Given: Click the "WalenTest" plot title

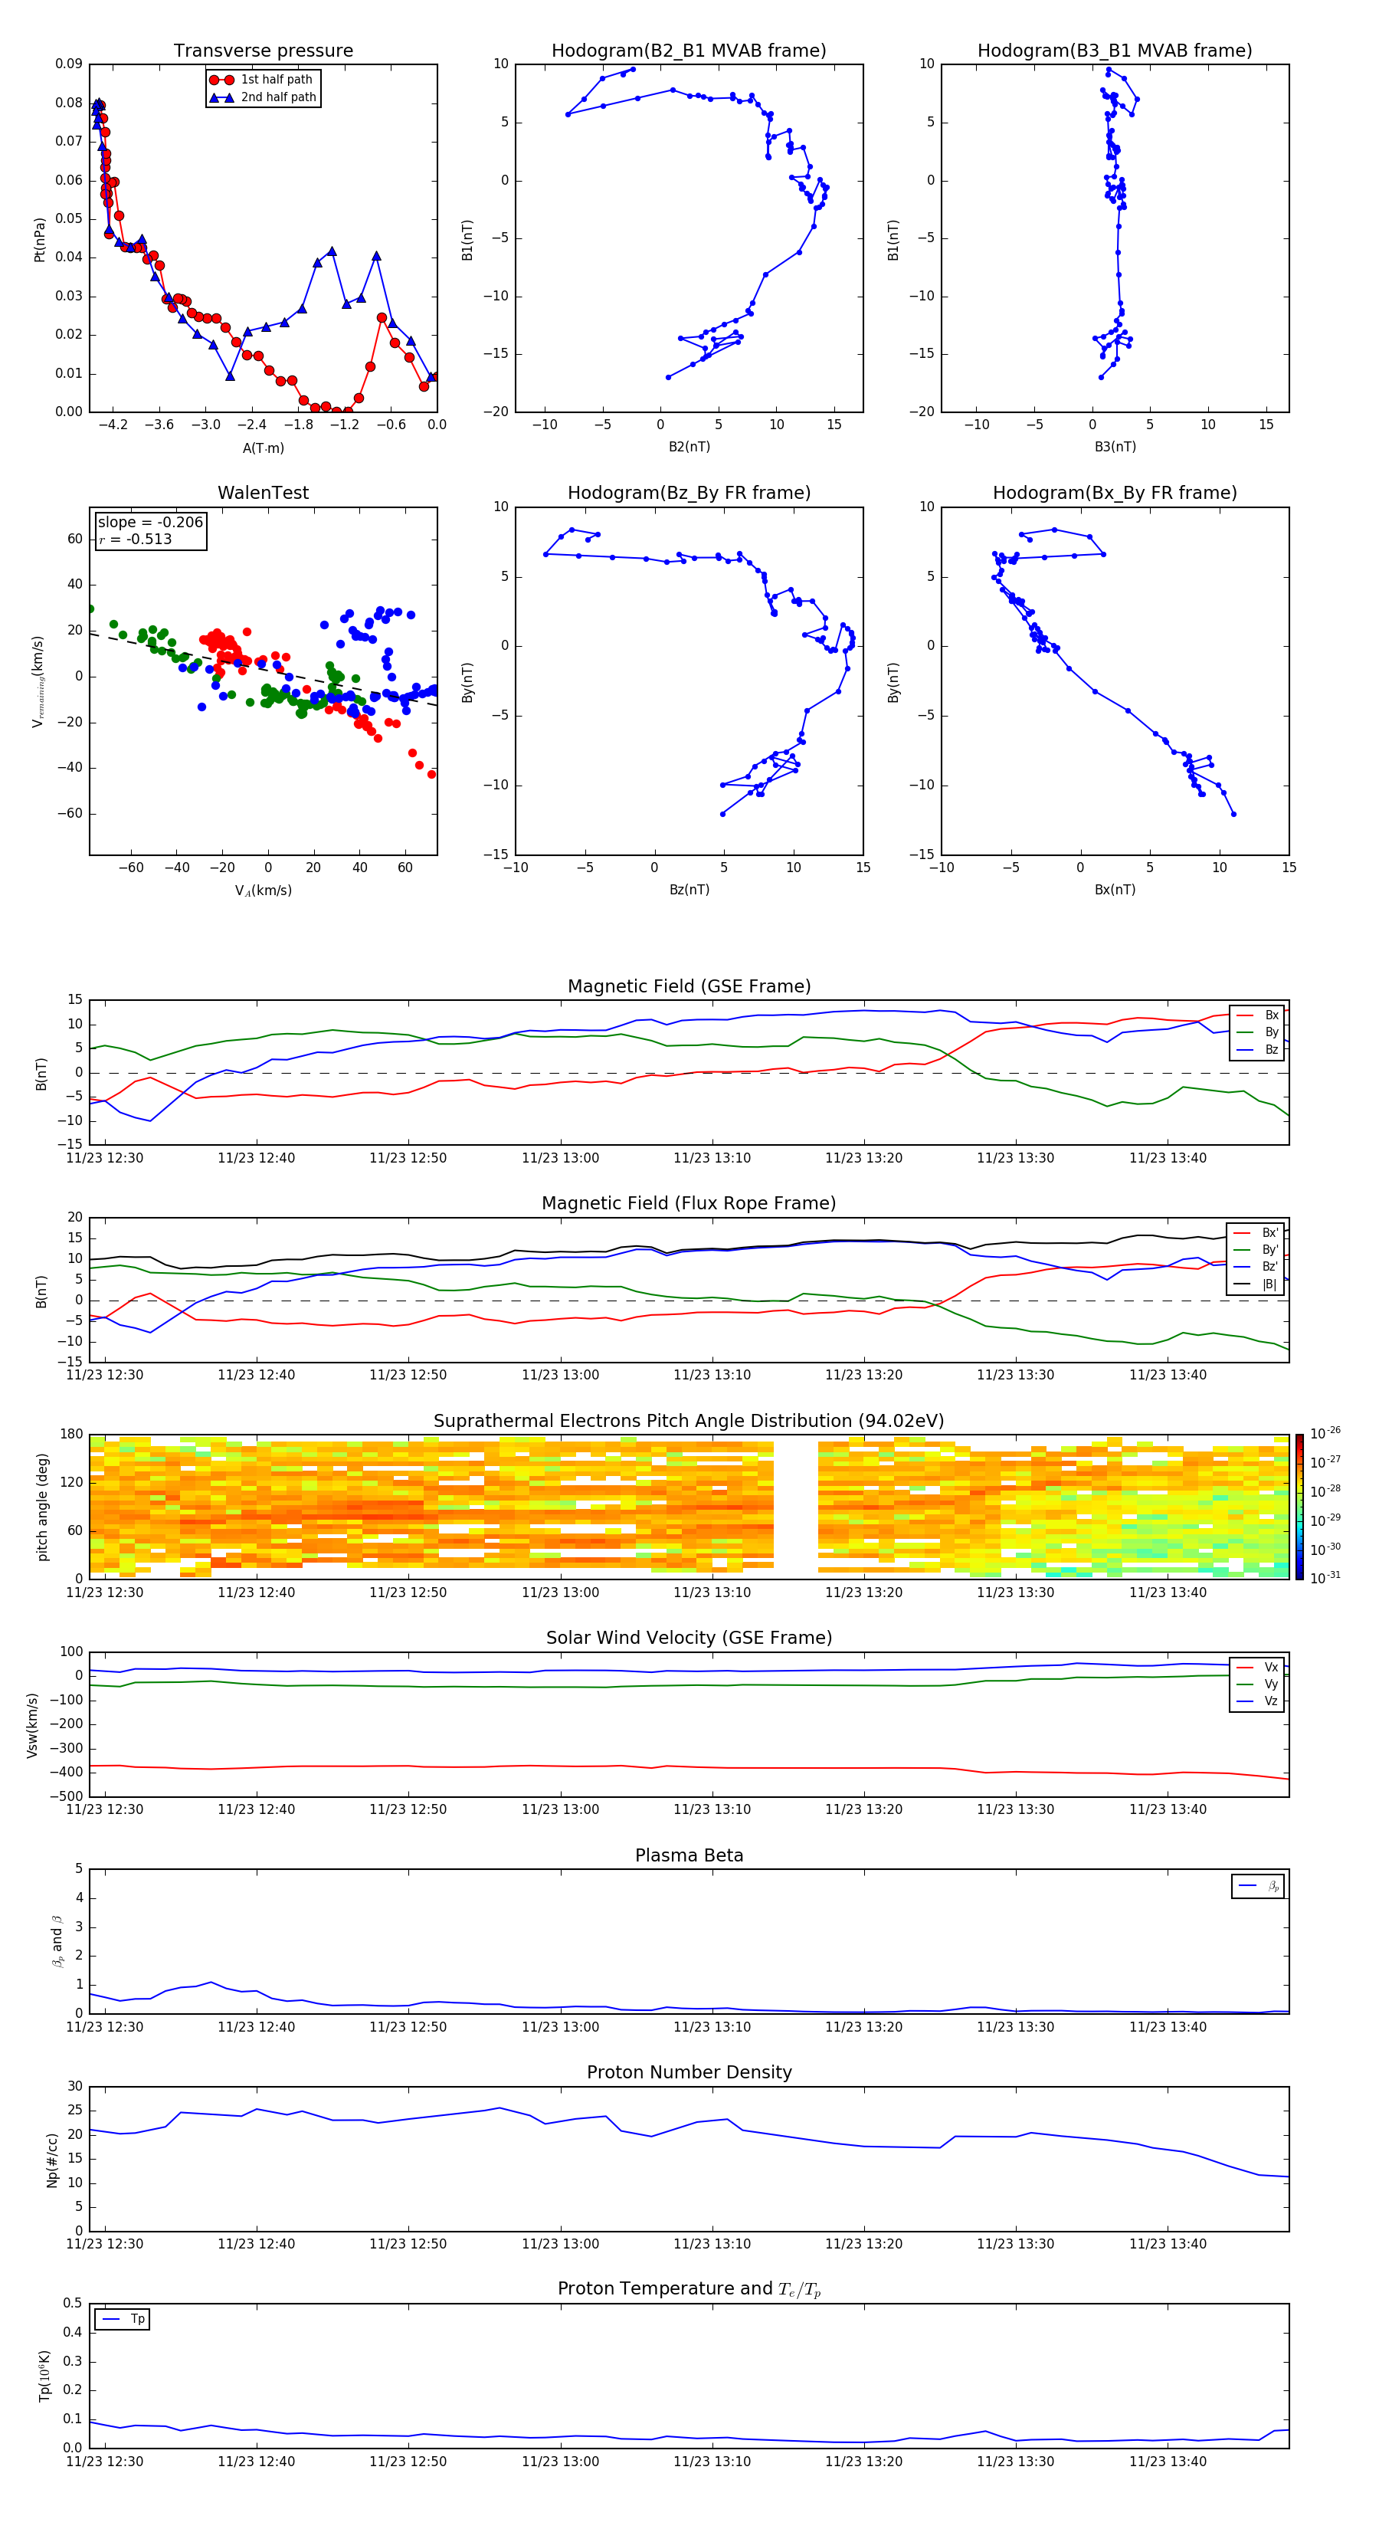Looking at the screenshot, I should coord(263,493).
